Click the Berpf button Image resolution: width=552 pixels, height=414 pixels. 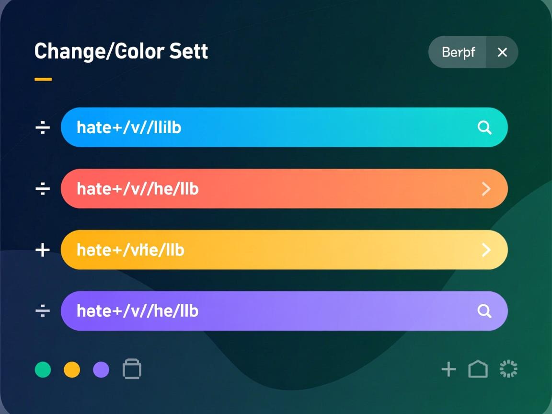coord(458,52)
